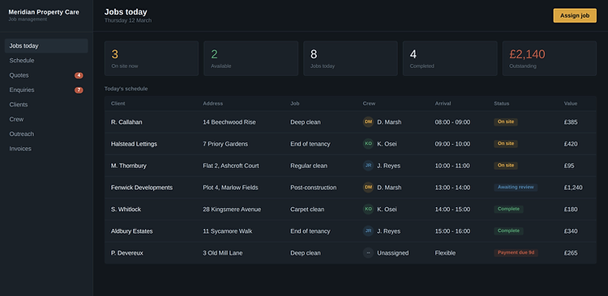Click the Arrival column header
The width and height of the screenshot is (608, 296).
(x=443, y=104)
